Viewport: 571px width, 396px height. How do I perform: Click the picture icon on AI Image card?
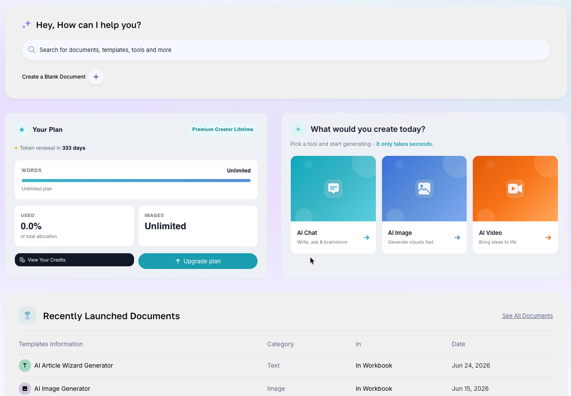(424, 189)
